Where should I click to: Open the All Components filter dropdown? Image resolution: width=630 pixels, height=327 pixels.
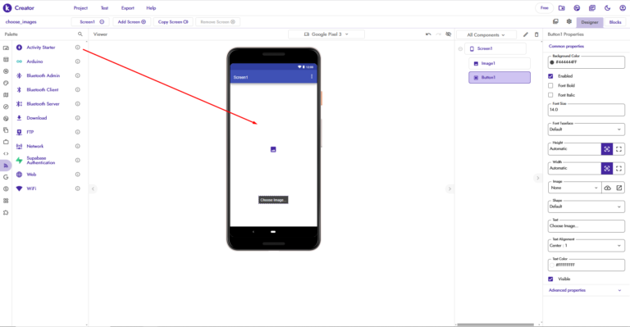coord(486,35)
